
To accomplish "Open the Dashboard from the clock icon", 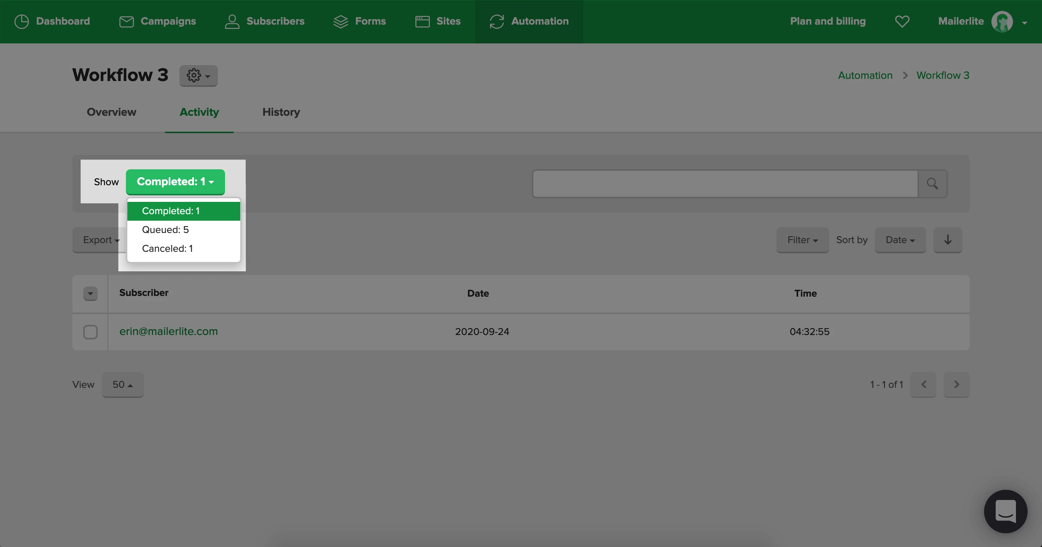I will pyautogui.click(x=21, y=21).
